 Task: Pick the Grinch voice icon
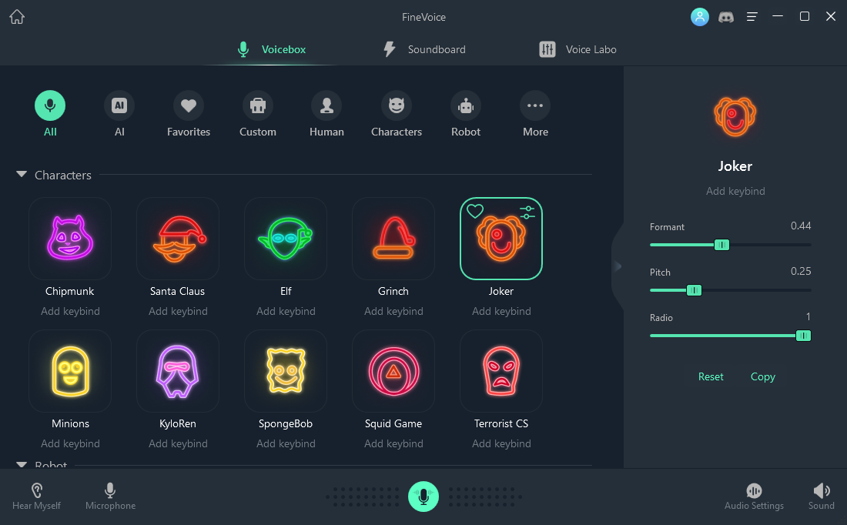click(393, 239)
